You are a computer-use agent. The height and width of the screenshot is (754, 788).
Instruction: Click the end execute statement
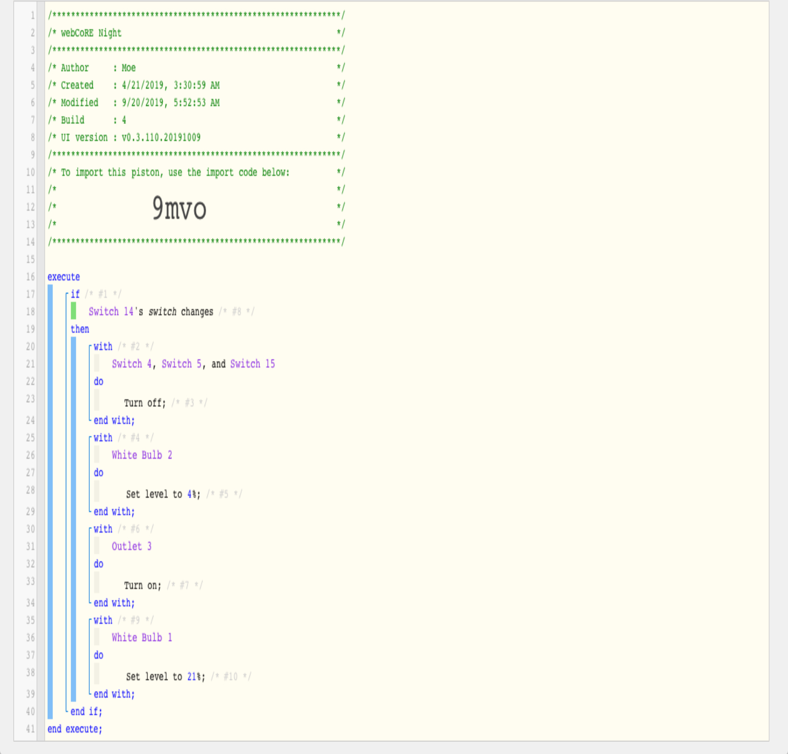(75, 729)
